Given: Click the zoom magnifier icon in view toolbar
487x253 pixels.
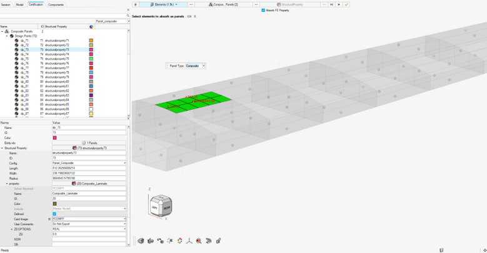Looking at the screenshot, I should [x=199, y=241].
